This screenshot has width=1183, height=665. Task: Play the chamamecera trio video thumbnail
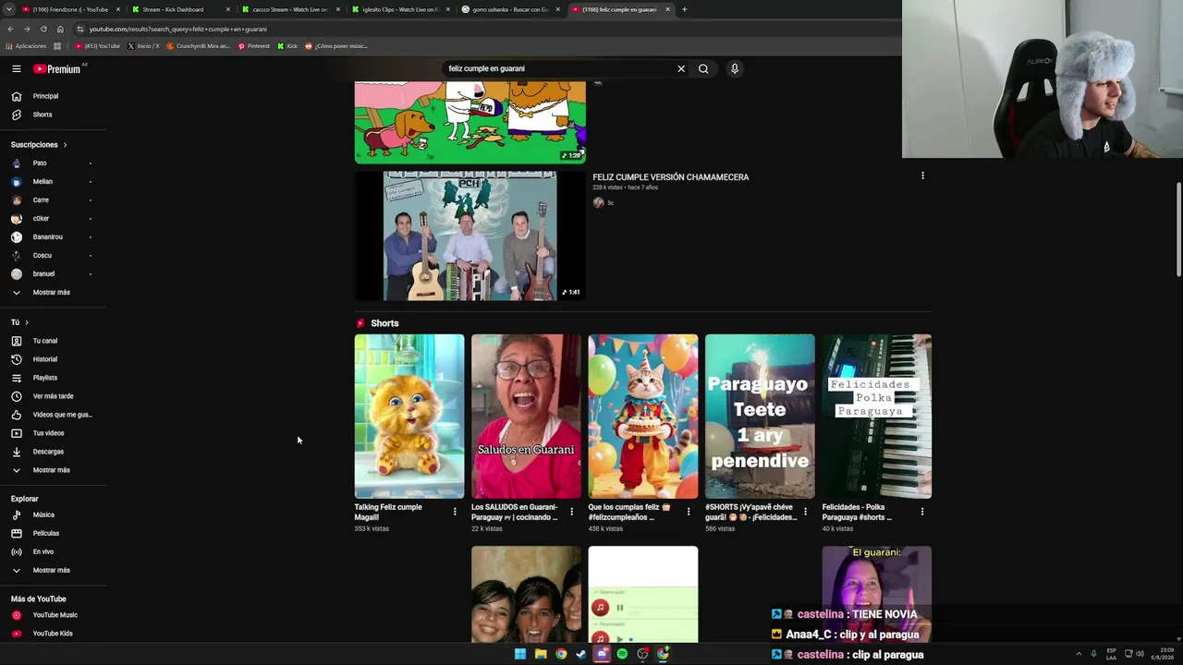[470, 236]
